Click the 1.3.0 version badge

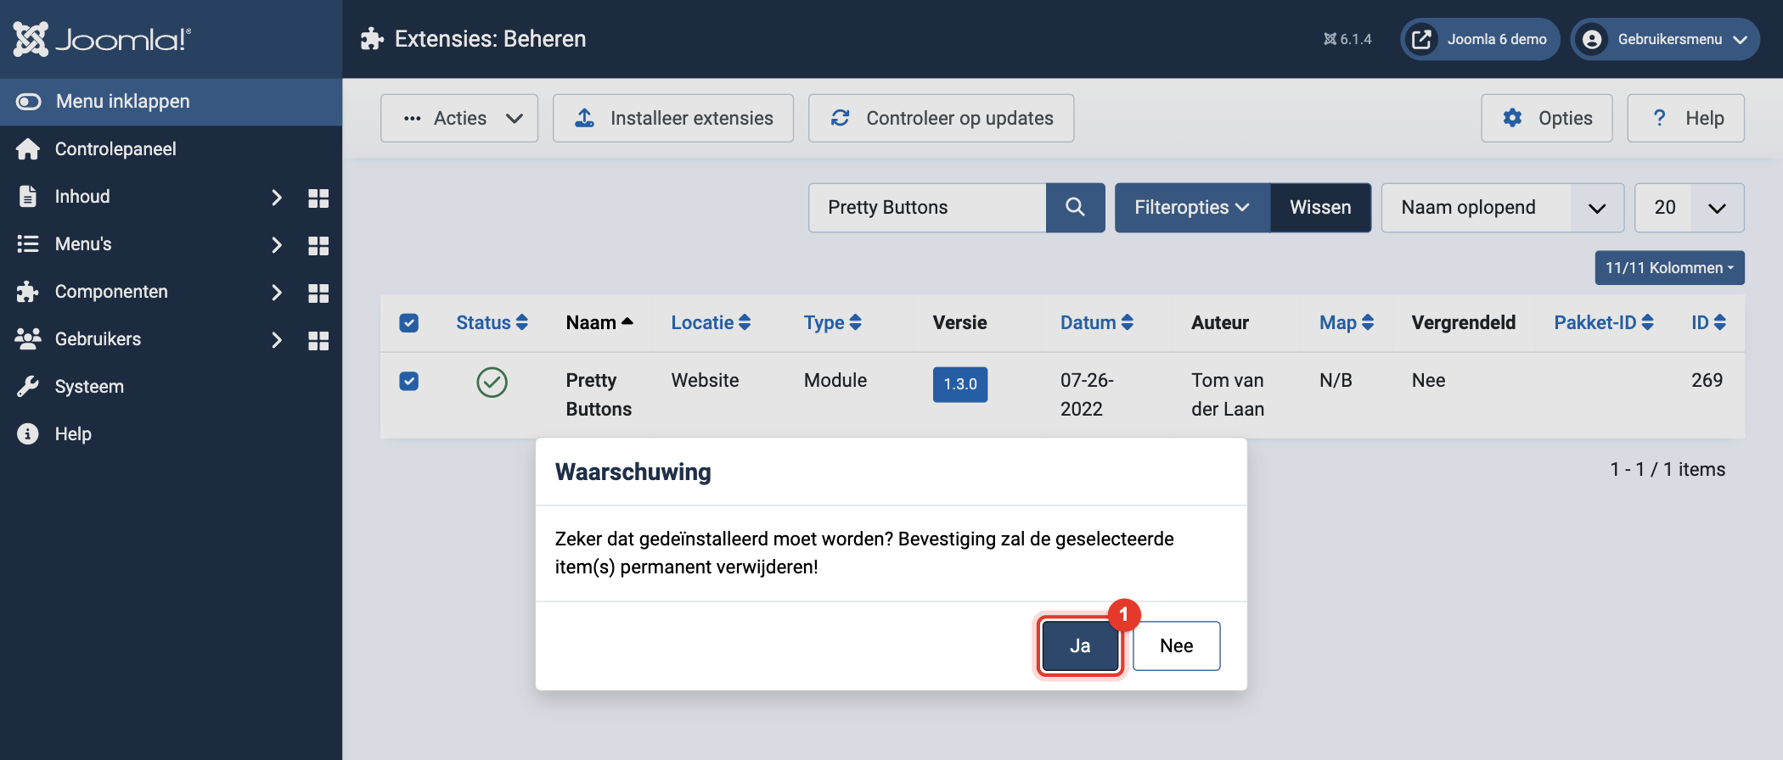coord(960,384)
